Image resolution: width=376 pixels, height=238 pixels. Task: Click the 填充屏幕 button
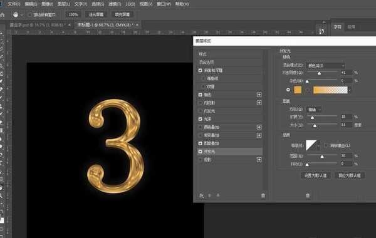(122, 14)
